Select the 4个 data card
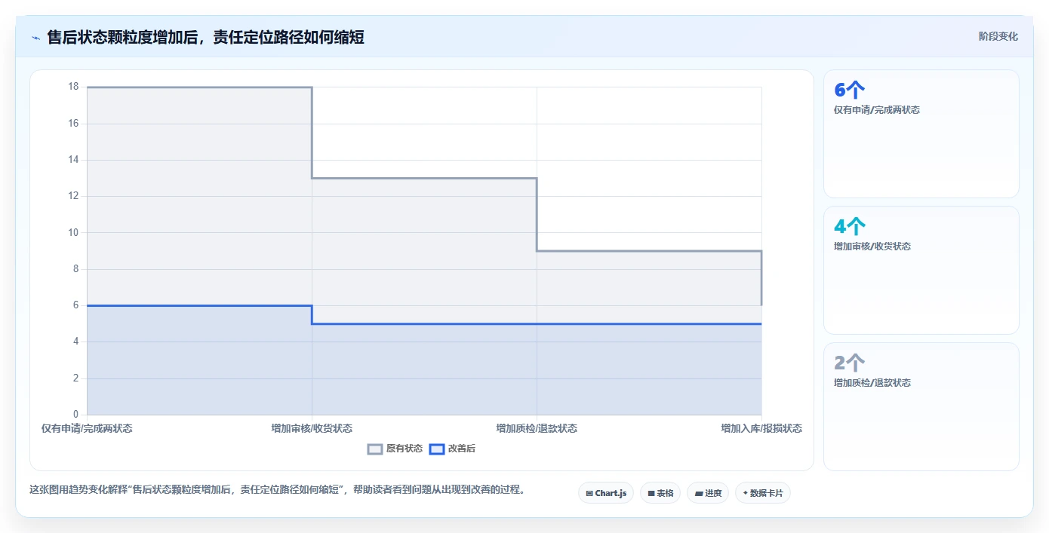 pos(921,271)
